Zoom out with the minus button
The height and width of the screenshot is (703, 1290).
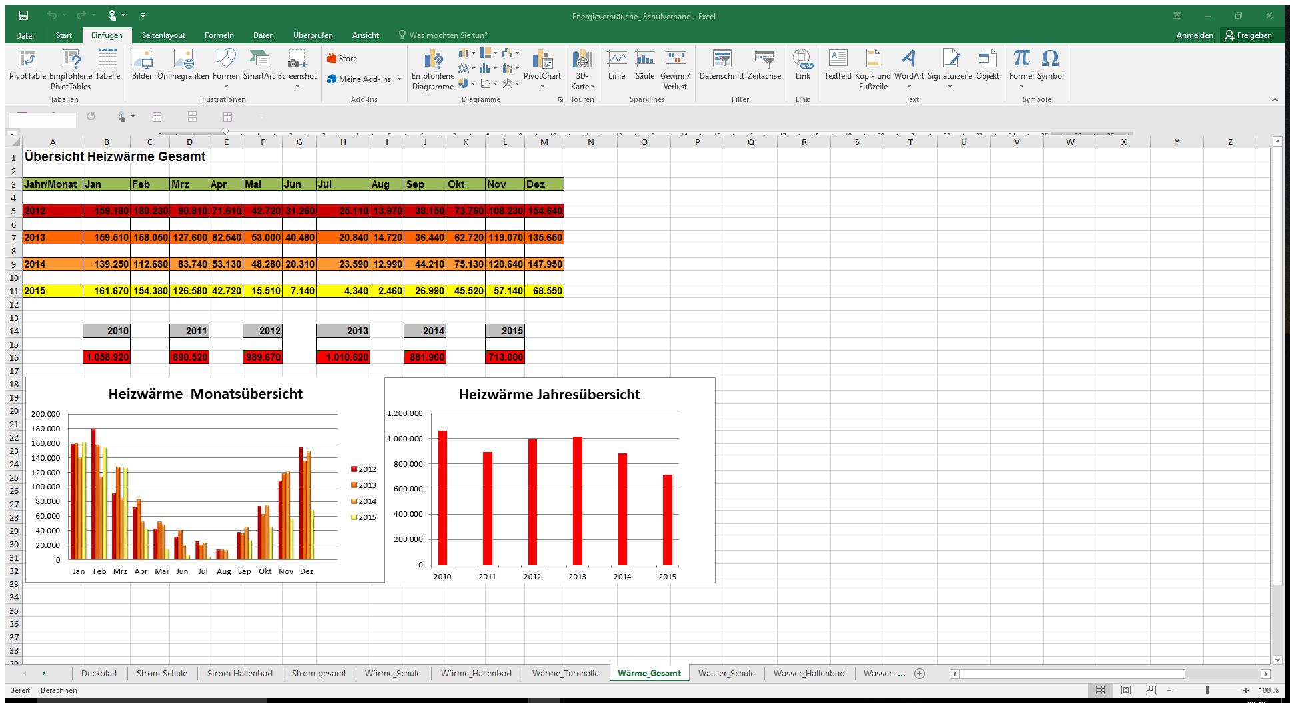click(1169, 690)
